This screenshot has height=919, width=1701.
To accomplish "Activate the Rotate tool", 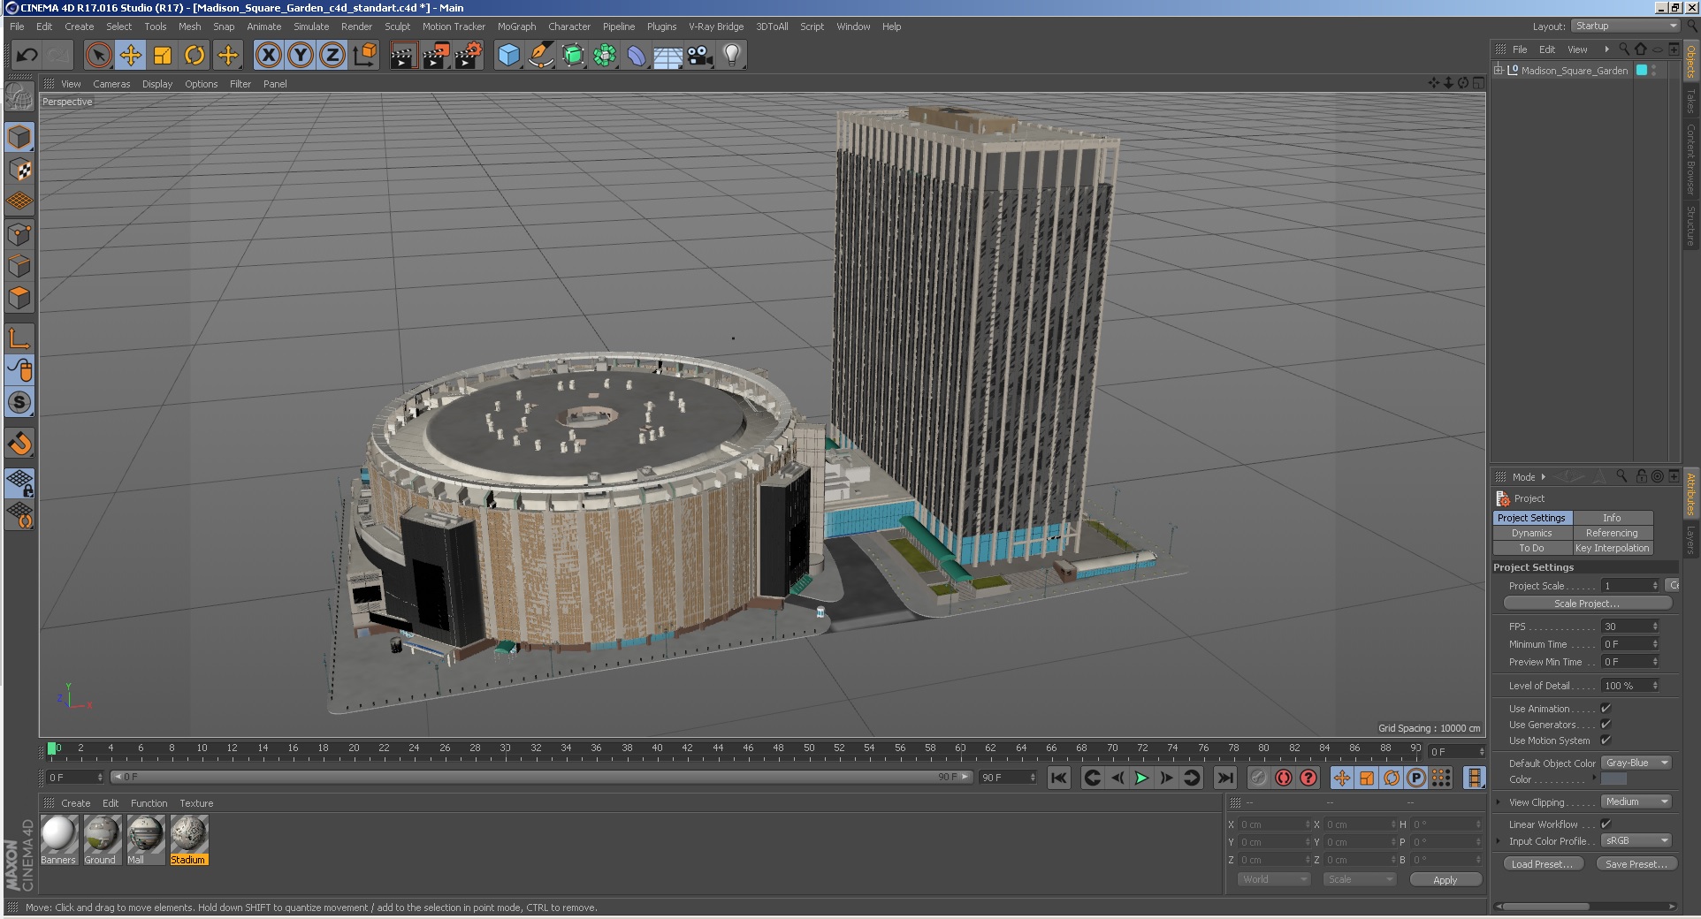I will 195,56.
